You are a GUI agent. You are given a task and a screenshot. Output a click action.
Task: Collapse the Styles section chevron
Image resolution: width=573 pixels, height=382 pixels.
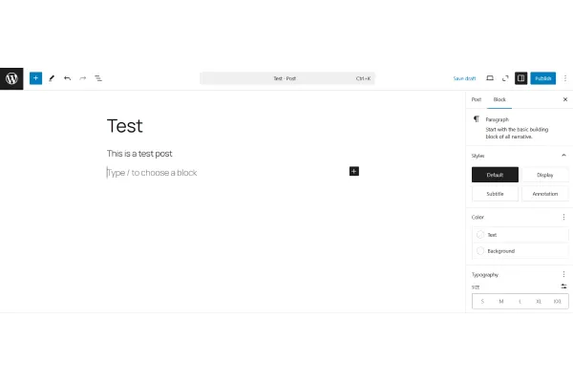(563, 155)
